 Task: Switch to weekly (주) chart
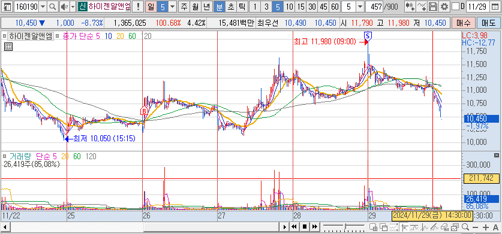coord(184,7)
